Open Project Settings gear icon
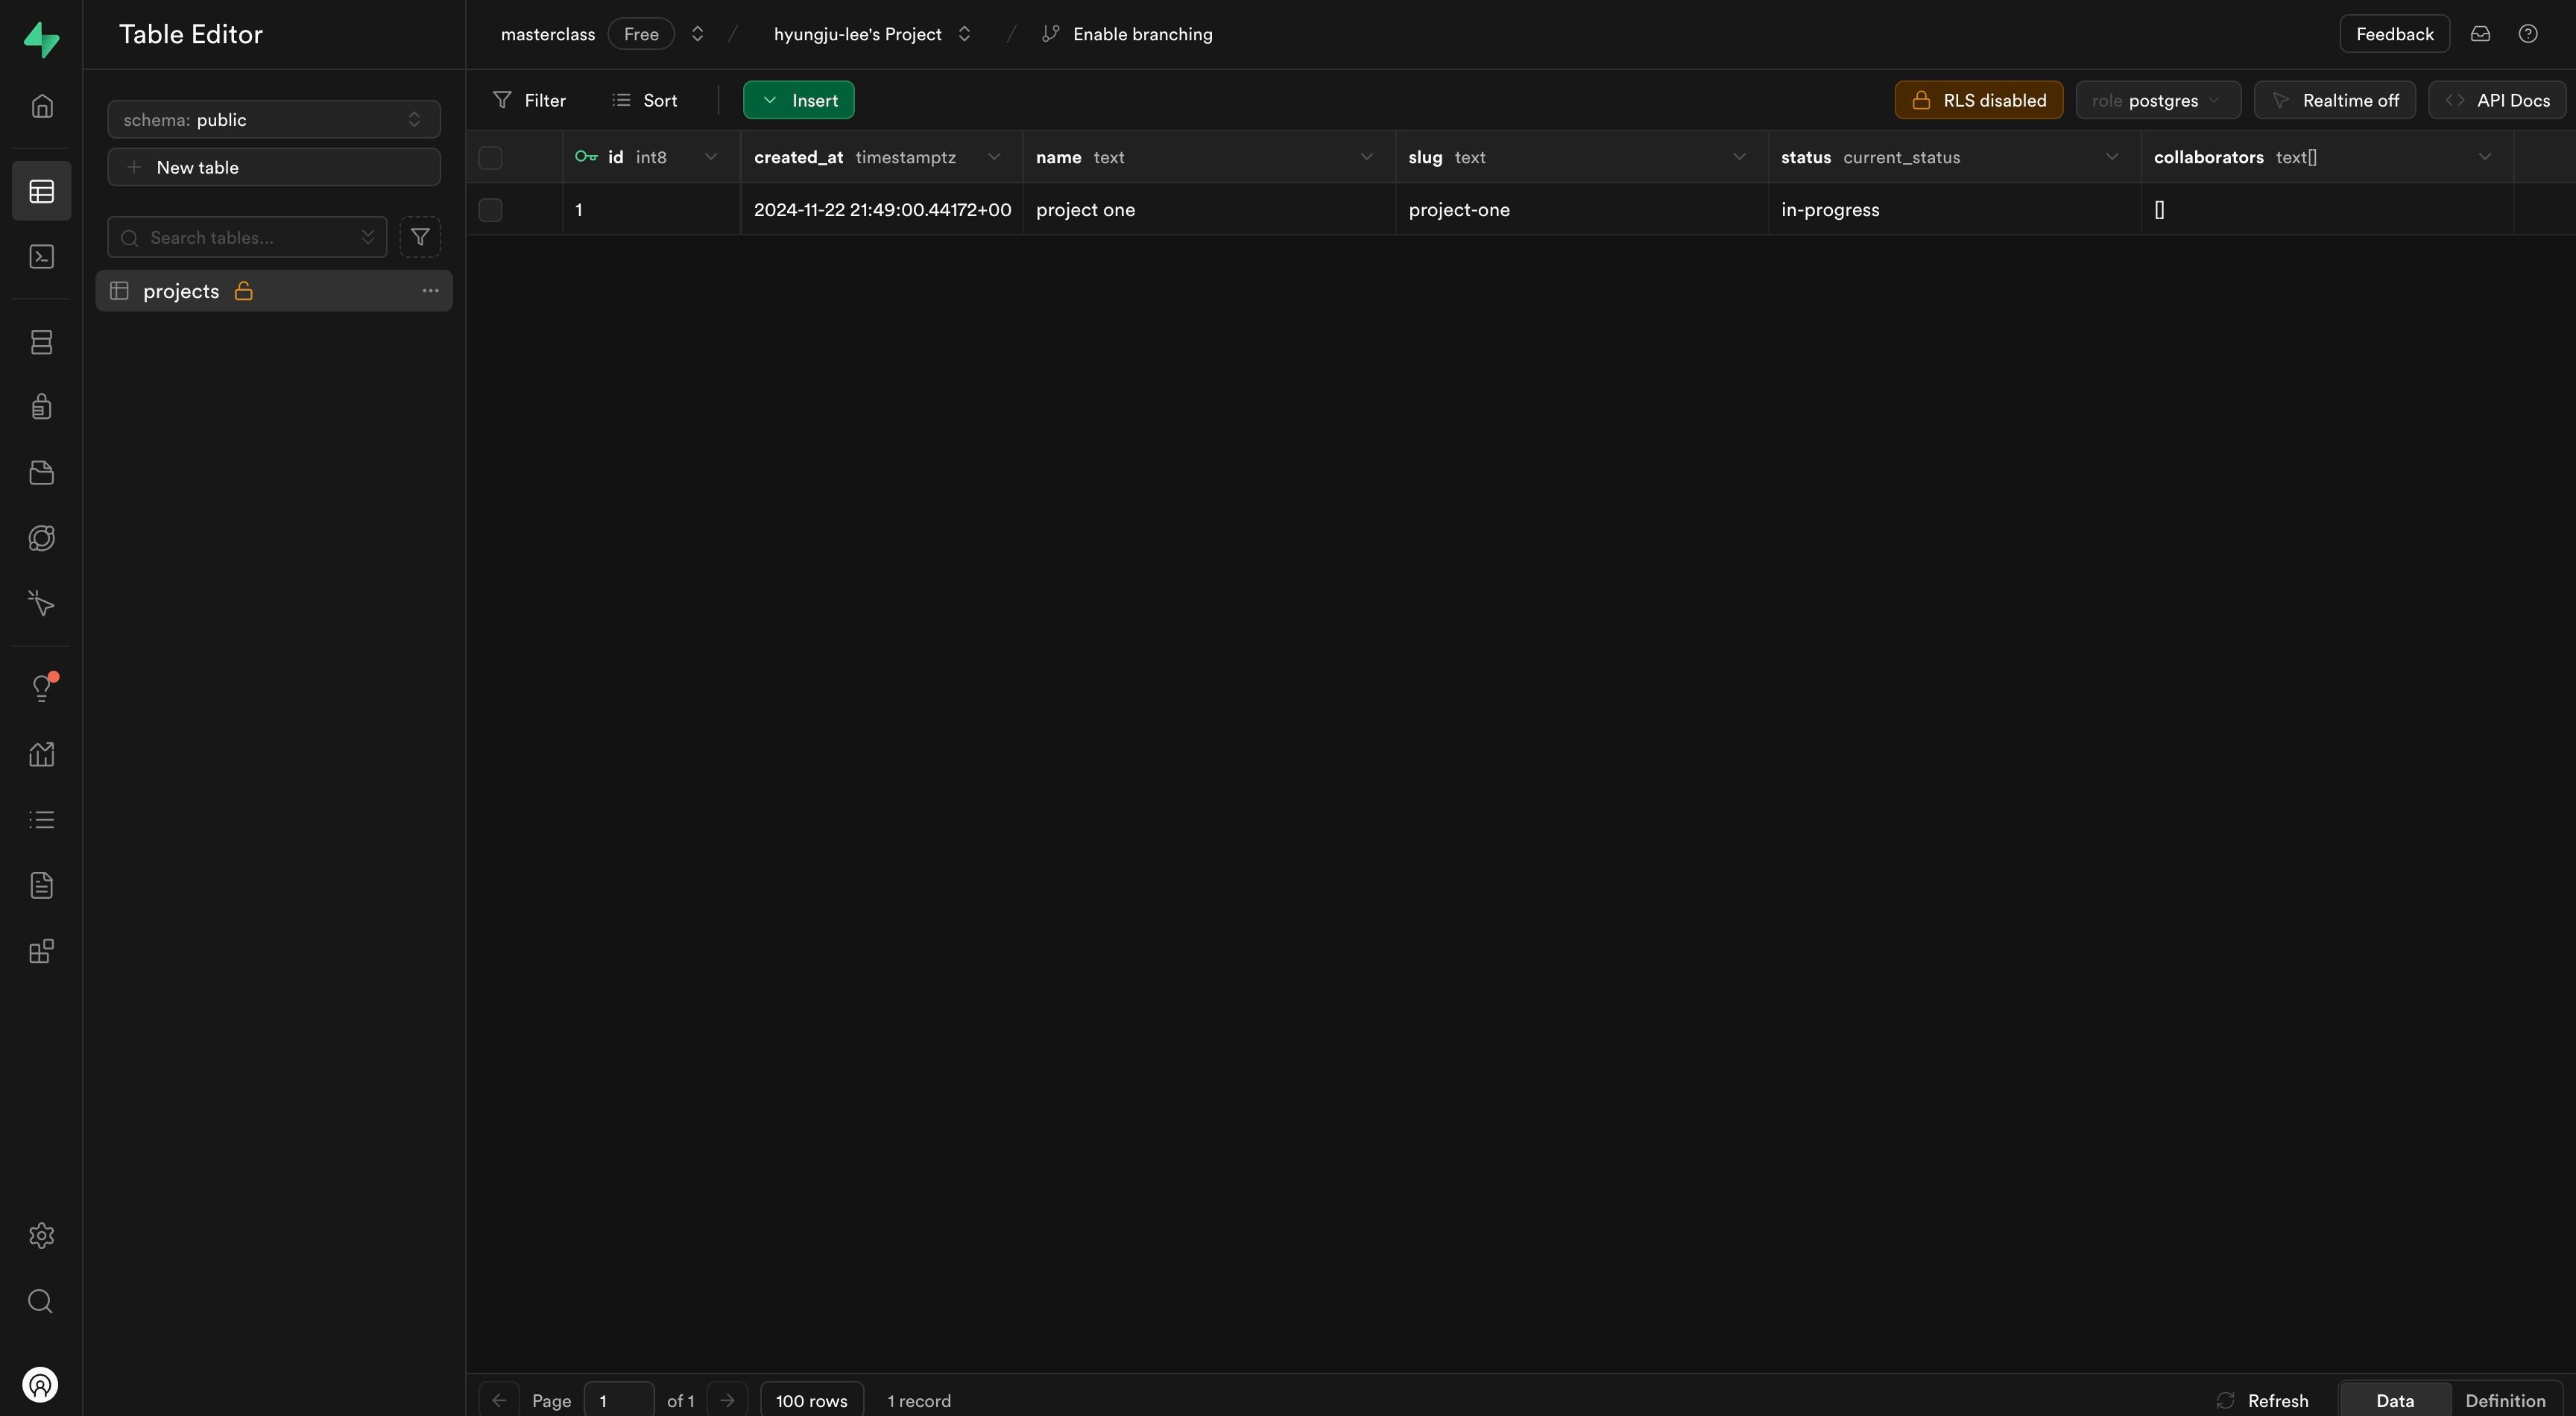The height and width of the screenshot is (1416, 2576). (41, 1235)
